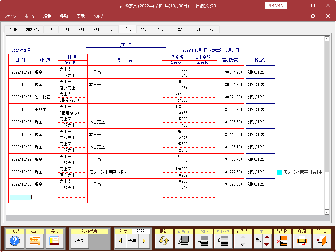Go to previous 年度 with left arrow

tap(120, 241)
